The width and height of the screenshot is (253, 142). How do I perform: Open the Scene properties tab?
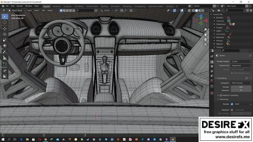212,76
